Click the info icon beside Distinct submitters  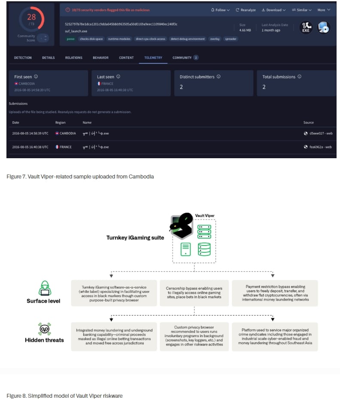pos(219,77)
